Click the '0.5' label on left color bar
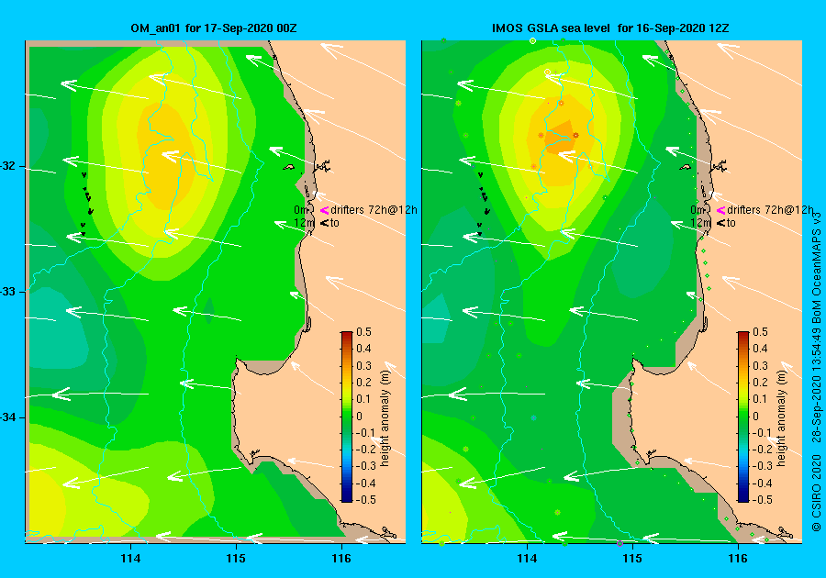 click(x=363, y=332)
